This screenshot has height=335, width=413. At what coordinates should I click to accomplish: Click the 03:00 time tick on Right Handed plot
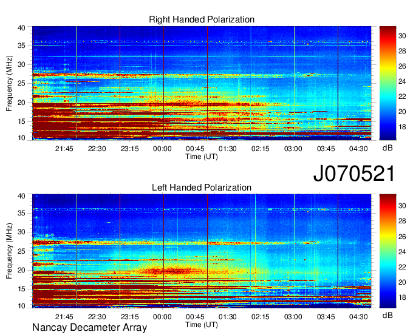(x=293, y=149)
